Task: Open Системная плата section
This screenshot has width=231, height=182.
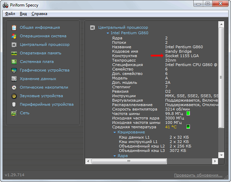Action: (x=37, y=62)
